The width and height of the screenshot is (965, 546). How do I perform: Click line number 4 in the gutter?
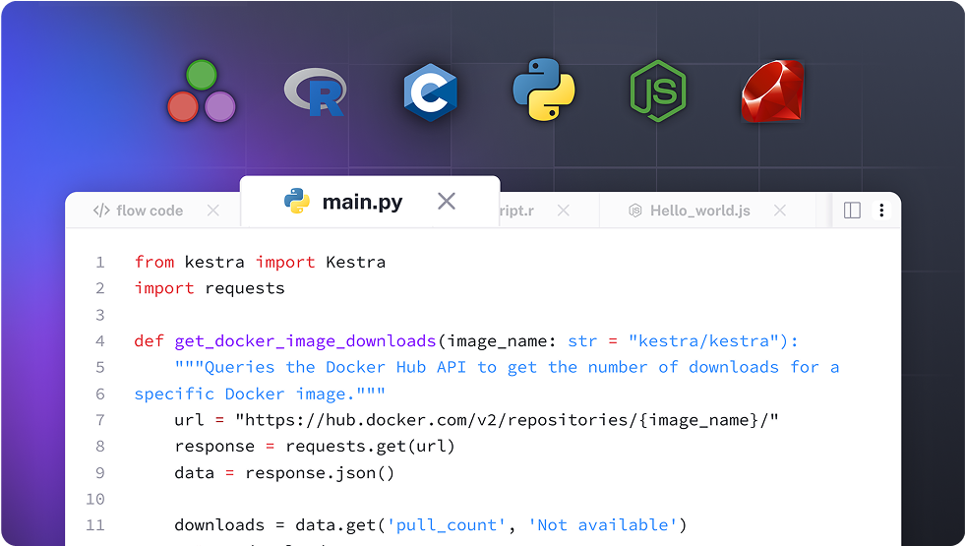99,341
